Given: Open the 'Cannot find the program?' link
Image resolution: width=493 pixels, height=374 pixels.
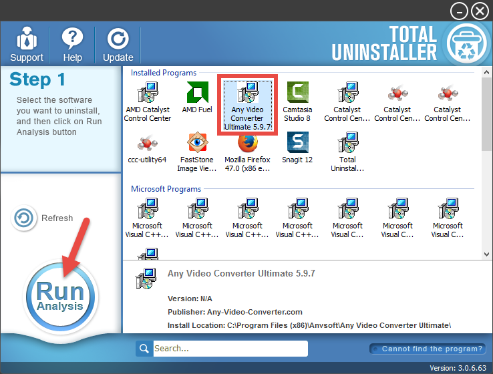Looking at the screenshot, I should 428,349.
